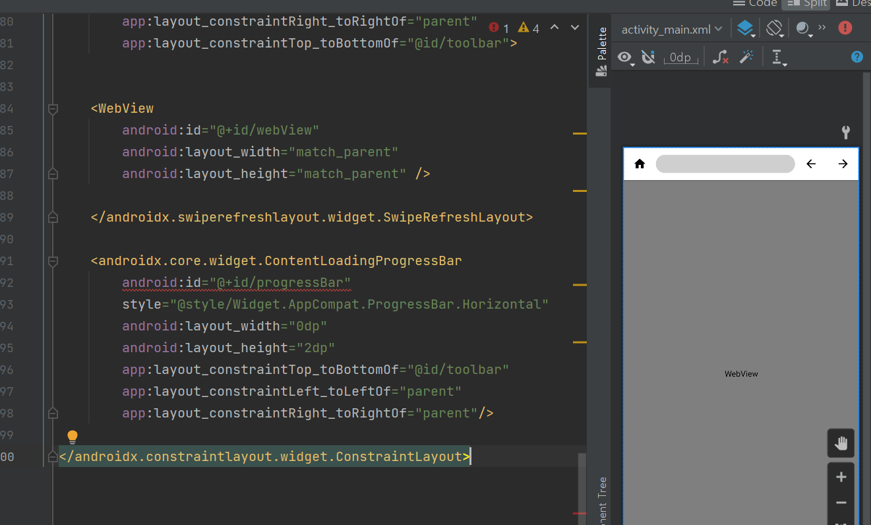
Task: Go to previous highlighted error arrow
Action: point(555,28)
